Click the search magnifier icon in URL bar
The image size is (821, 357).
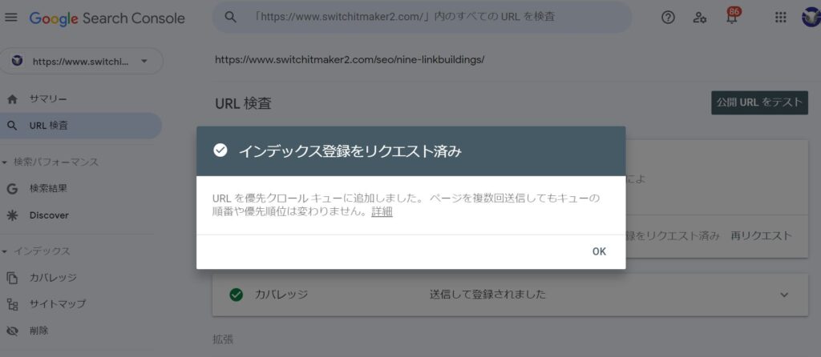pyautogui.click(x=230, y=17)
